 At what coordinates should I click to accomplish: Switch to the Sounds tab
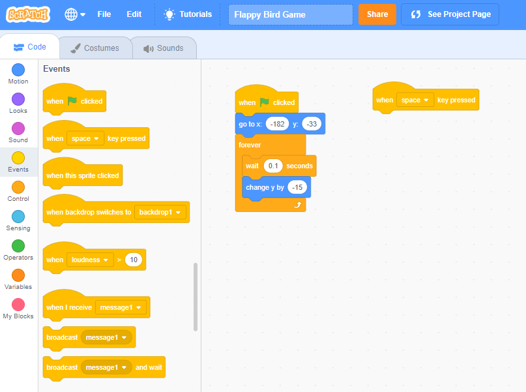[x=163, y=47]
